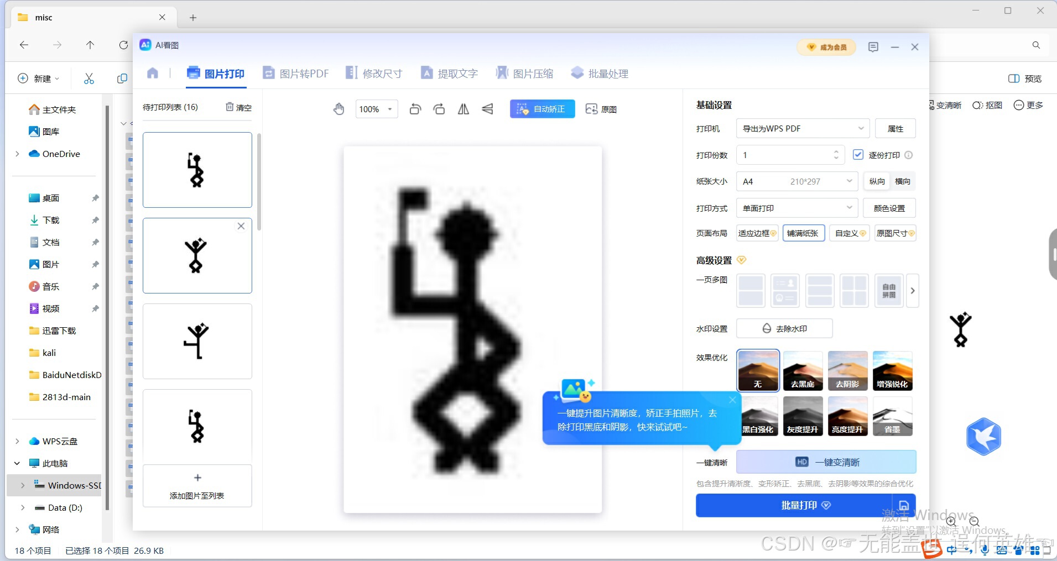Select 横向 landscape orientation

[x=903, y=181]
